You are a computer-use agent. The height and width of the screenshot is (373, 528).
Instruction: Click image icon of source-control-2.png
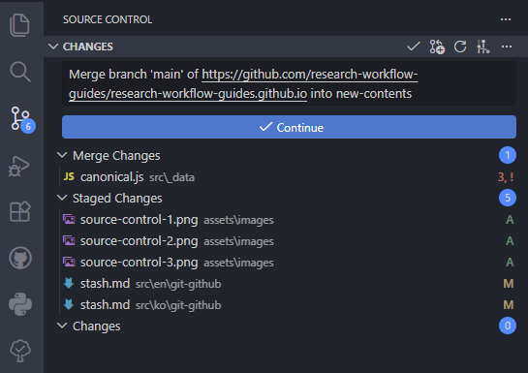(x=69, y=240)
